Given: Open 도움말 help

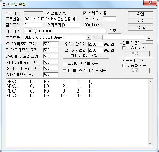Looking at the screenshot, I should pyautogui.click(x=140, y=28).
